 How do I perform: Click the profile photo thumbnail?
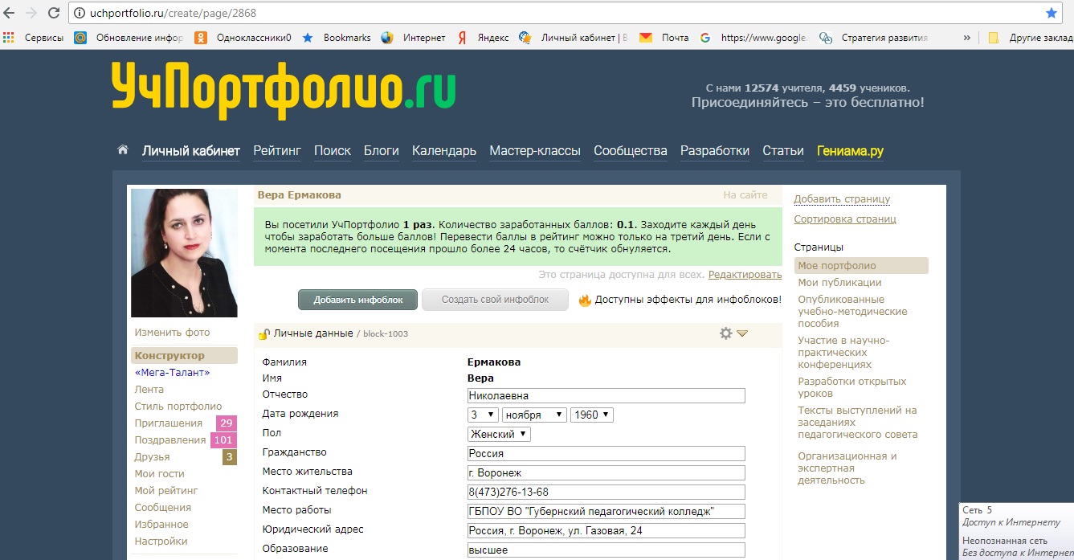[x=184, y=253]
